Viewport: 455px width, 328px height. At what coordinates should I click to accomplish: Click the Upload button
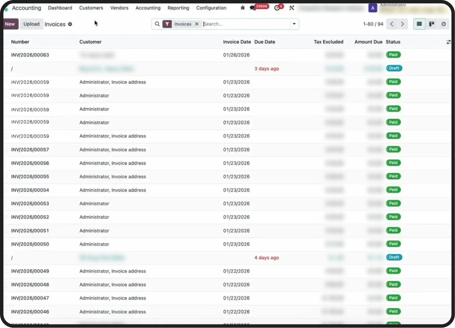31,24
